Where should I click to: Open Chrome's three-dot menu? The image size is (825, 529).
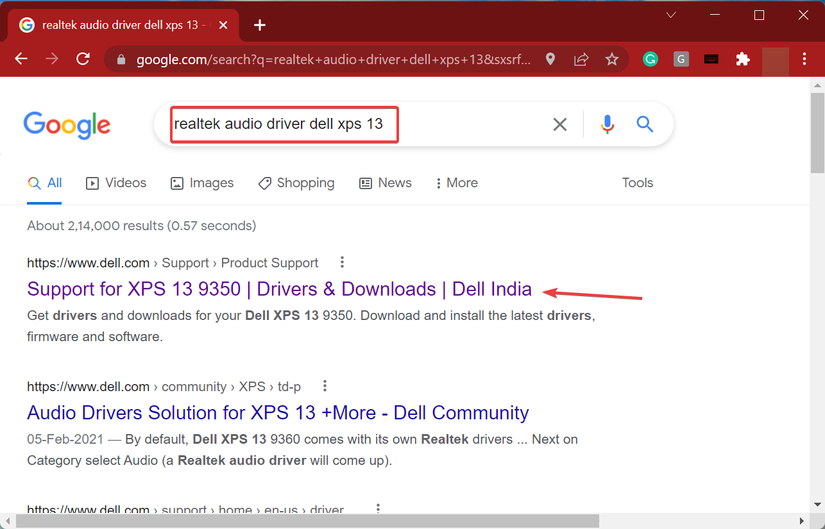804,59
